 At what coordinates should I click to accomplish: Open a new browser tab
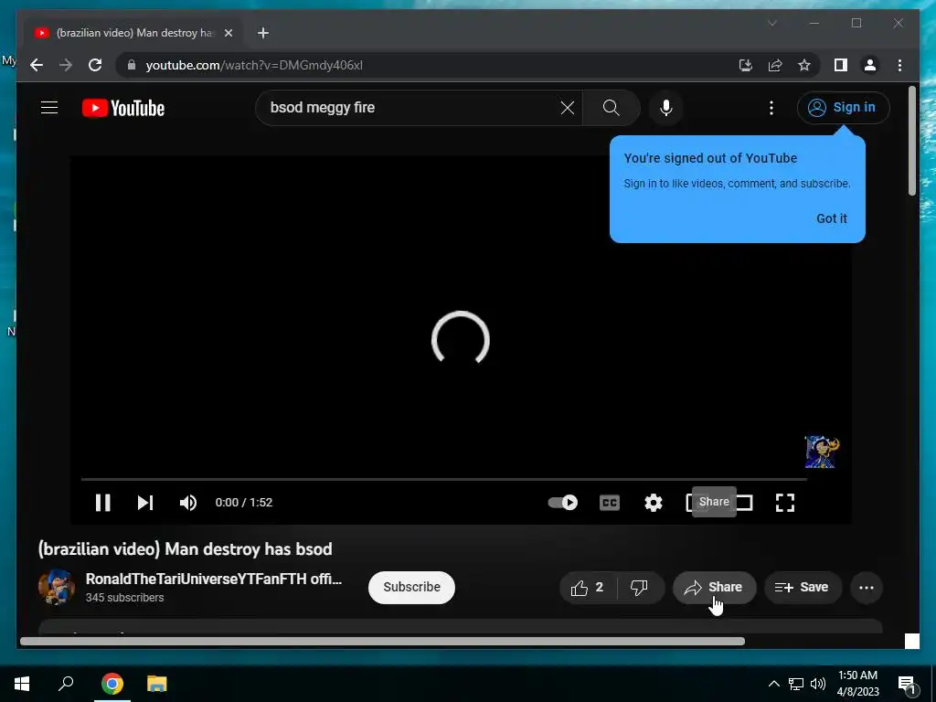(x=263, y=33)
